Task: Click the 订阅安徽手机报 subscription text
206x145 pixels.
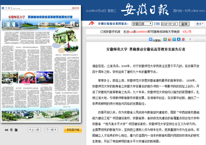Action: click(x=110, y=32)
